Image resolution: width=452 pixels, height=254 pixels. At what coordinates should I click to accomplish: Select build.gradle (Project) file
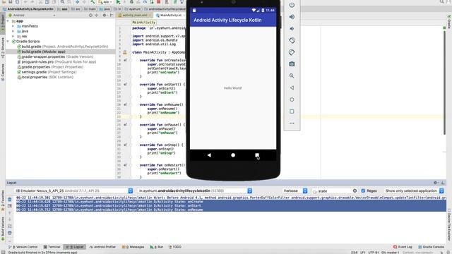(x=63, y=47)
